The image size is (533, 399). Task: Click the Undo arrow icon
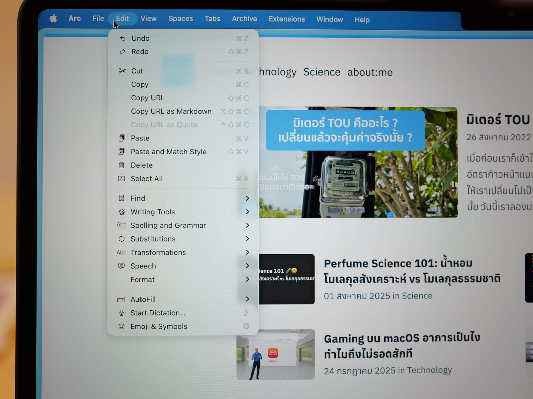(x=122, y=38)
